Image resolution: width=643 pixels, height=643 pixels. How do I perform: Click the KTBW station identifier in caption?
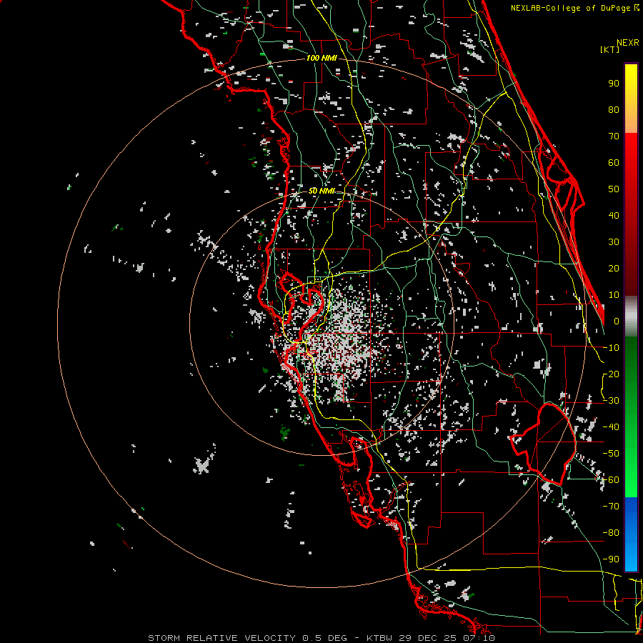379,638
